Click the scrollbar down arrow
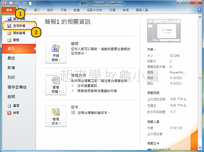 (x=200, y=148)
